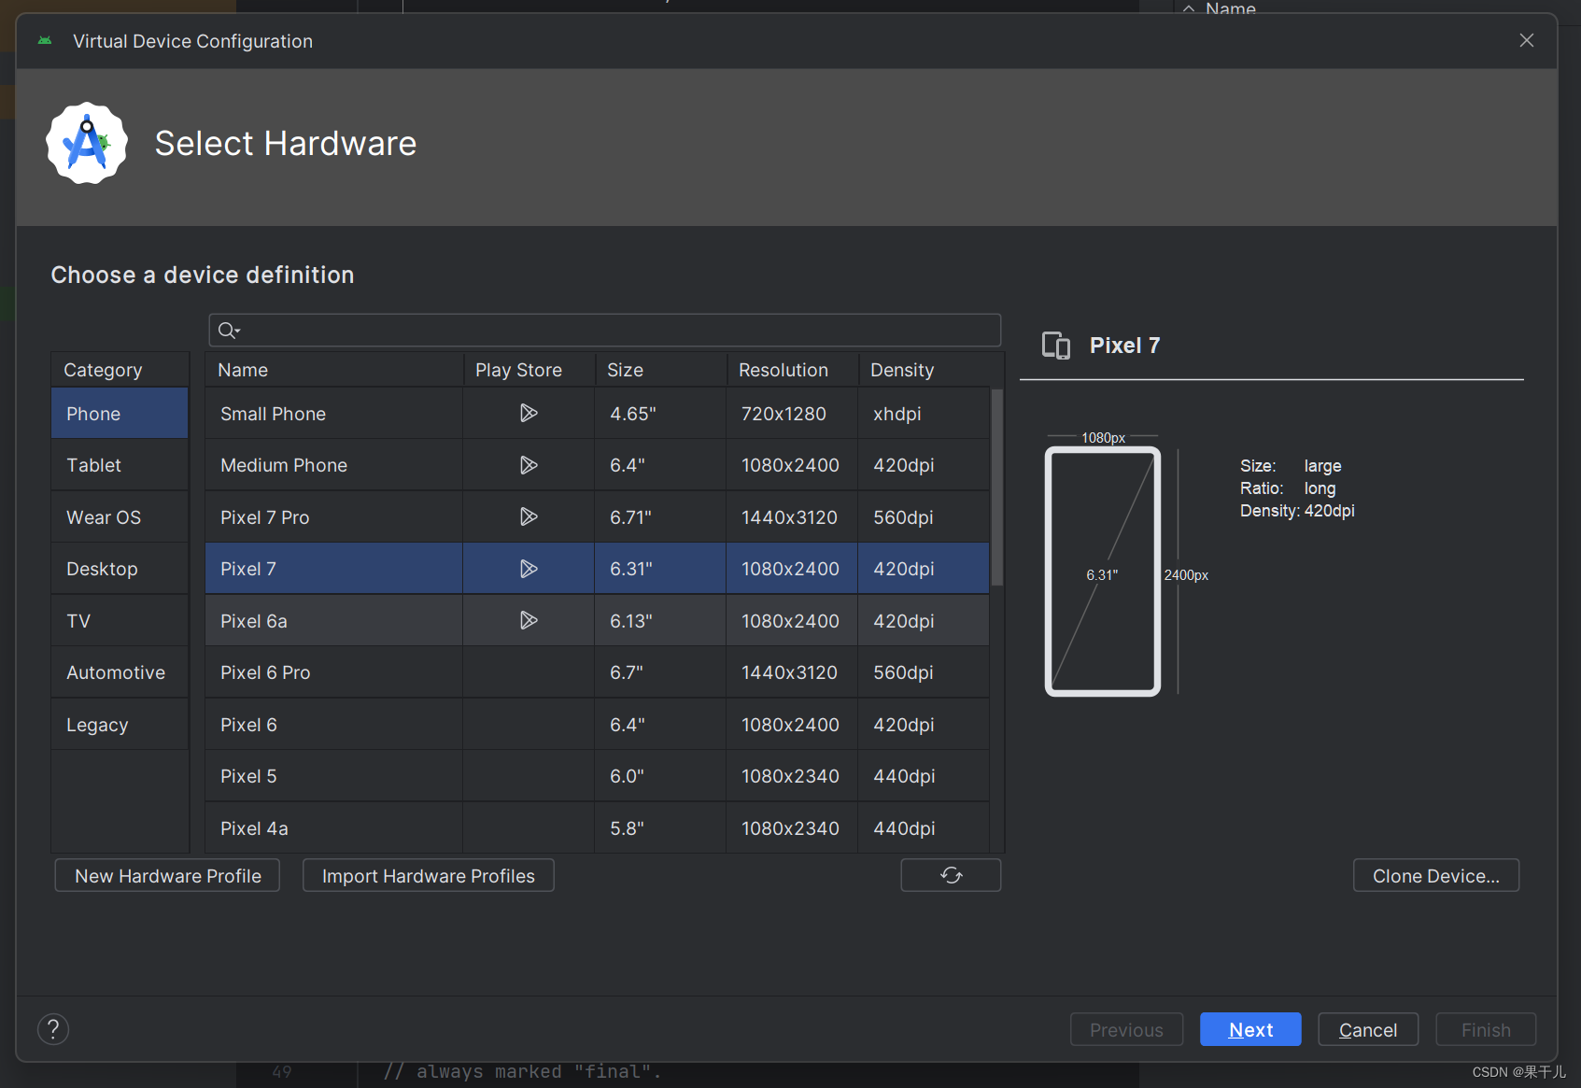The height and width of the screenshot is (1088, 1581).
Task: Click 6.0" size cell of Pixel 5
Action: [x=660, y=776]
